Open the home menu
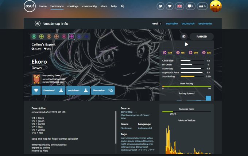This screenshot has width=248, height=156. (43, 6)
